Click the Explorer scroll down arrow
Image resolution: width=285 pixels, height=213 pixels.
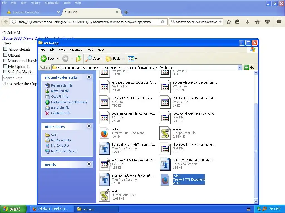[x=256, y=201]
